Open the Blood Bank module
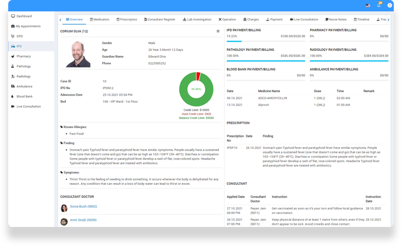Image resolution: width=402 pixels, height=246 pixels. 24,96
